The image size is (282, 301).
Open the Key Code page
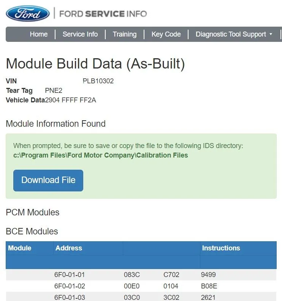(x=166, y=34)
